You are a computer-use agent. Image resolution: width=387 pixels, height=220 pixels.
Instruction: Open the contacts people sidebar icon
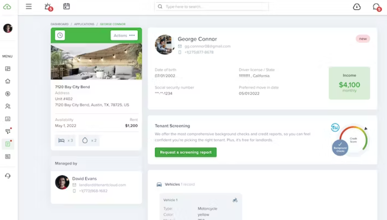pos(7,106)
